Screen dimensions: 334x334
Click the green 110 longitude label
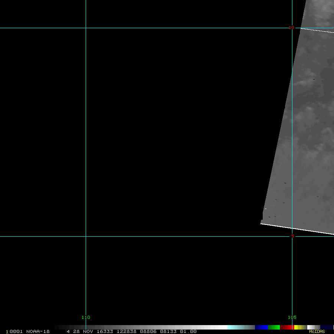coord(86,317)
